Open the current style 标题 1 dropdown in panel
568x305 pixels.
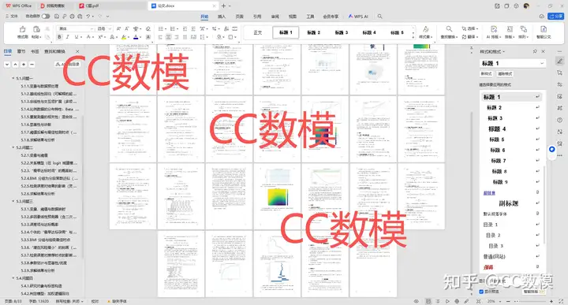[542, 63]
